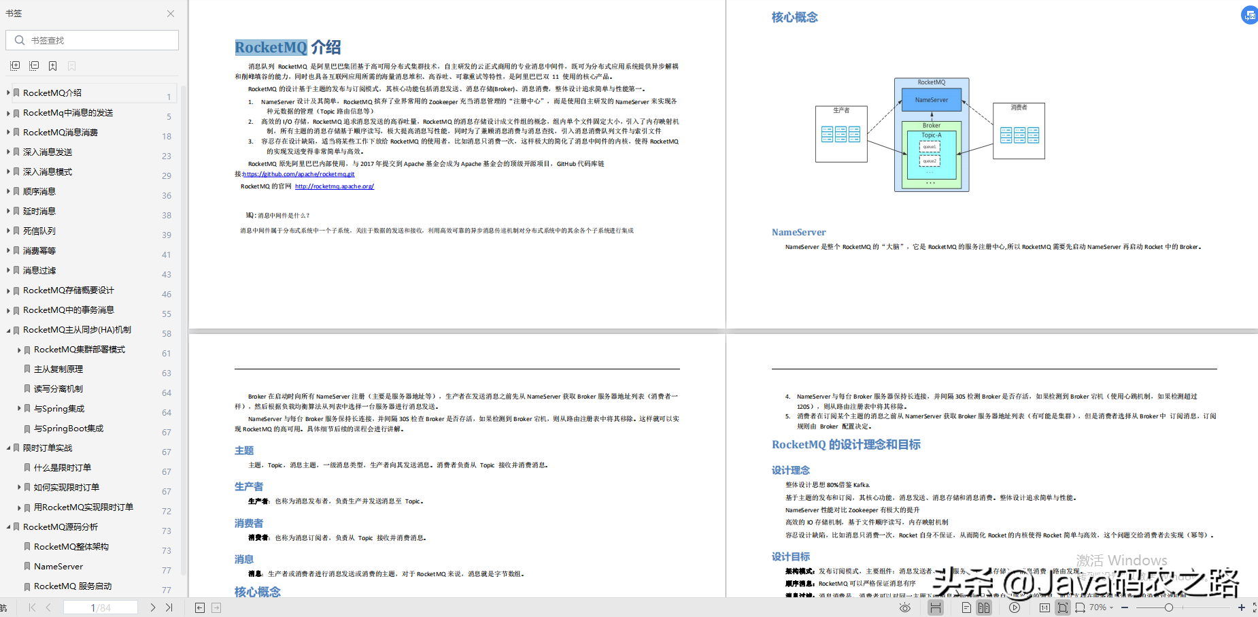The width and height of the screenshot is (1258, 617).
Task: Click the blue floating assistant icon at top right
Action: click(x=1250, y=15)
